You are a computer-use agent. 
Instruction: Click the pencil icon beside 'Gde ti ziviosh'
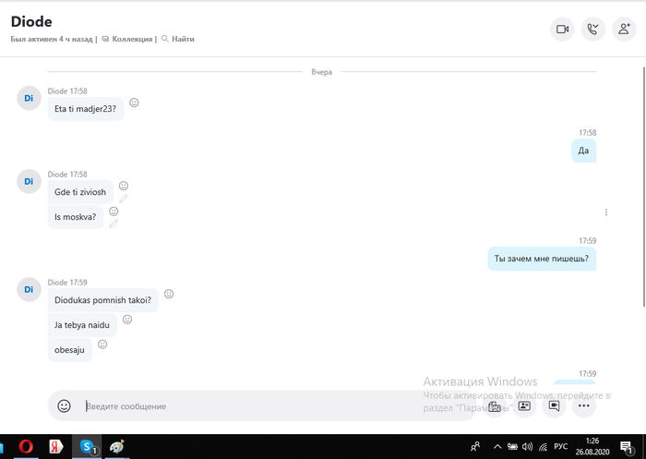click(124, 199)
